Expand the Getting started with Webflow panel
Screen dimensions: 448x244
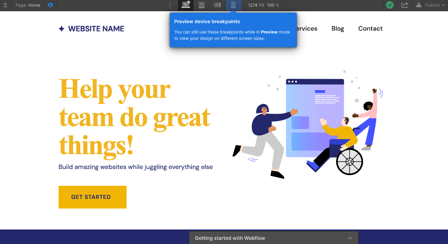tap(274, 238)
